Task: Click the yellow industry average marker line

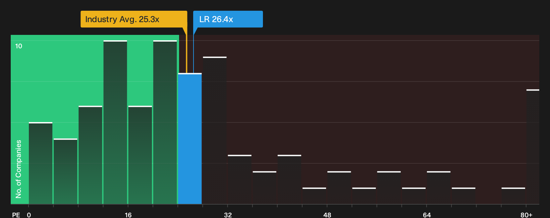Action: pos(186,50)
